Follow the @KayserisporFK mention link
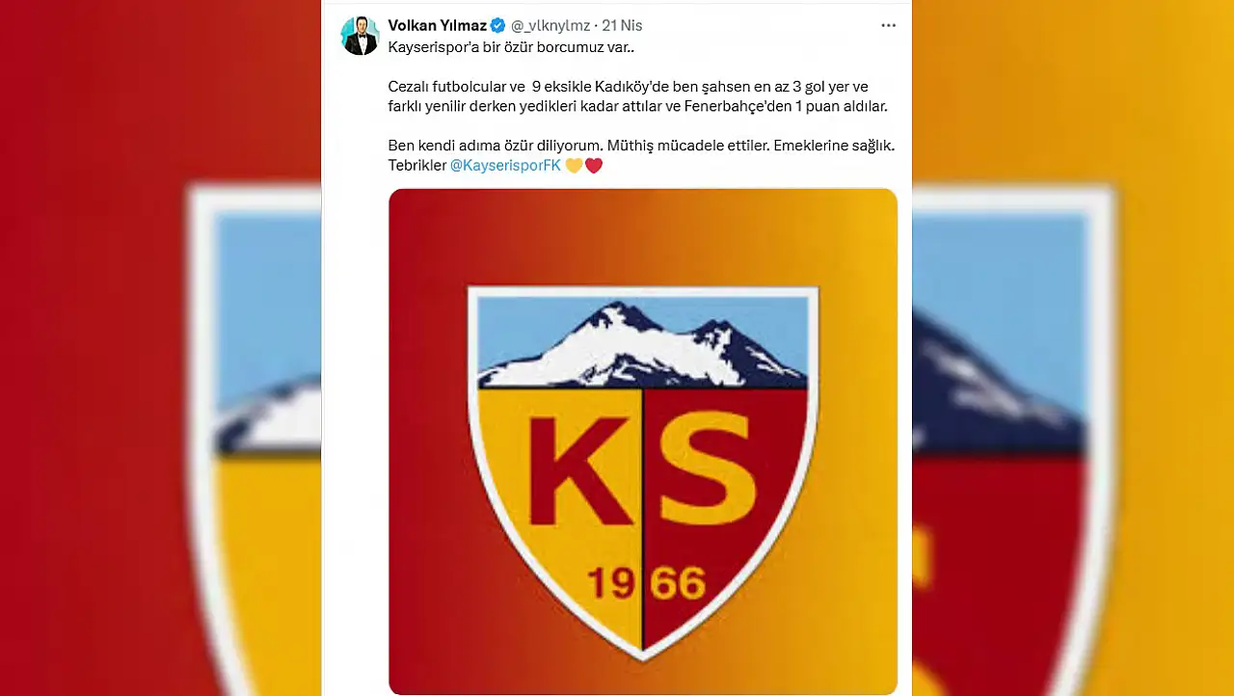The image size is (1234, 696). coord(505,166)
